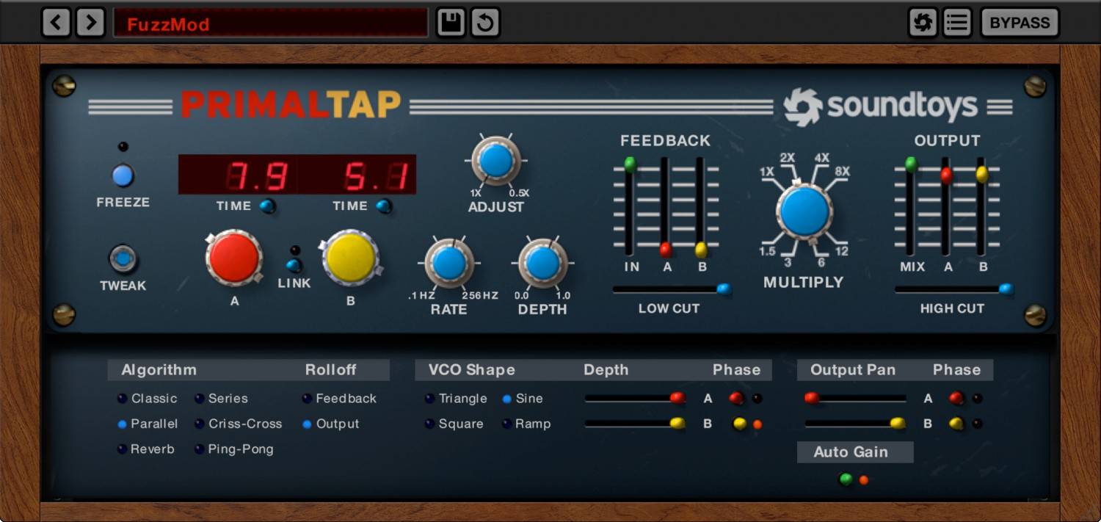Revert the preset using the reset icon
This screenshot has height=522, width=1101.
point(484,22)
